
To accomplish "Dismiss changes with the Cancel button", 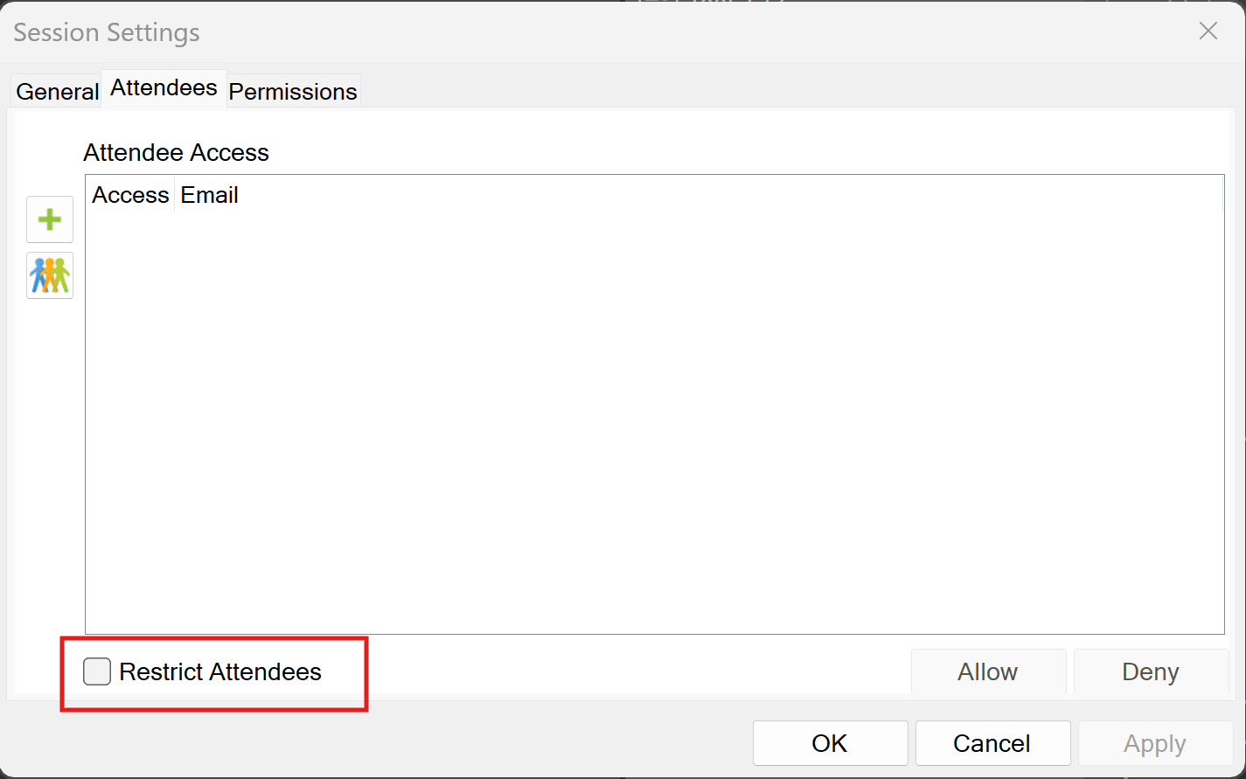I will pyautogui.click(x=992, y=743).
